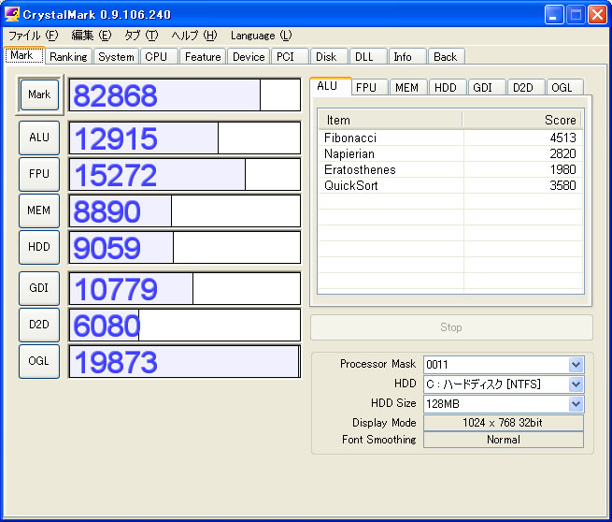The image size is (612, 522).
Task: Run the MEM benchmark button
Action: click(x=39, y=210)
